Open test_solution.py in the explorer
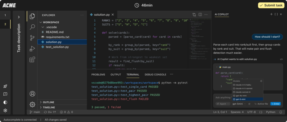 [62, 47]
